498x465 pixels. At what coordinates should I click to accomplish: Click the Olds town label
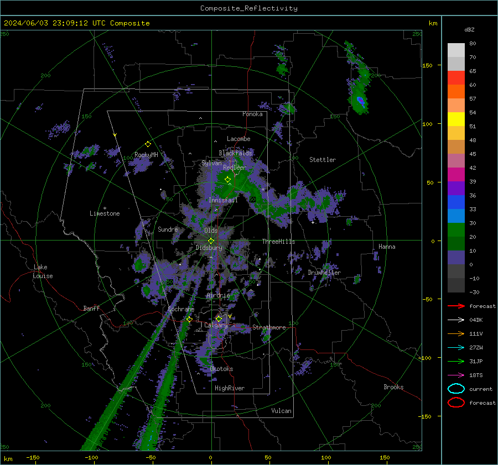point(211,231)
